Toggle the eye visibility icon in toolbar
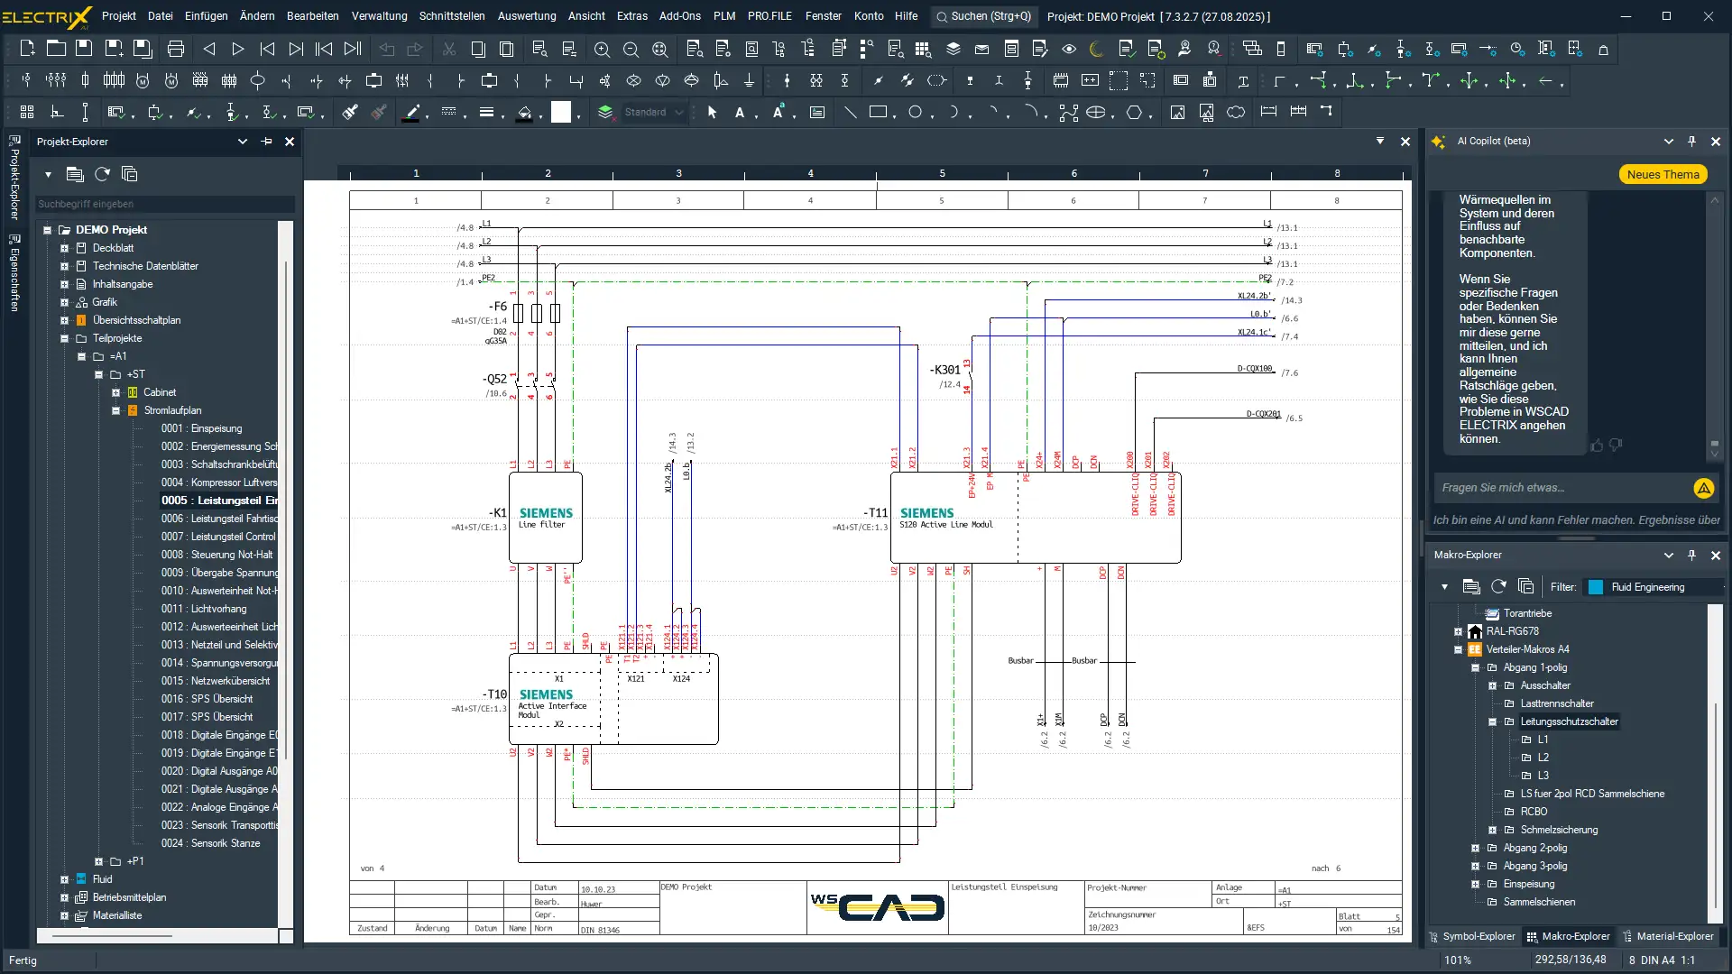Screen dimensions: 1732x974 point(1069,49)
